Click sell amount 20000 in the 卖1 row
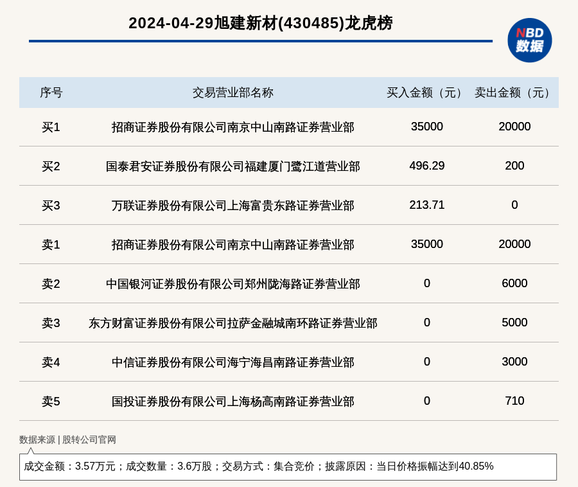Screen dimensions: 578x487 (x=514, y=244)
